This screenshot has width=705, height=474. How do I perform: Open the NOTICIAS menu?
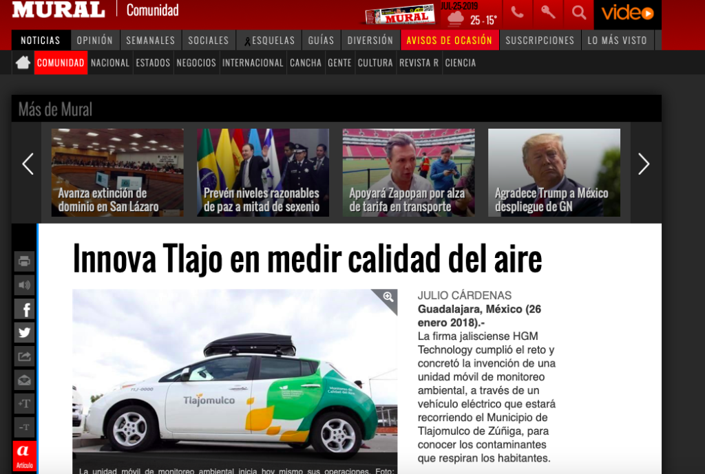[x=41, y=41]
